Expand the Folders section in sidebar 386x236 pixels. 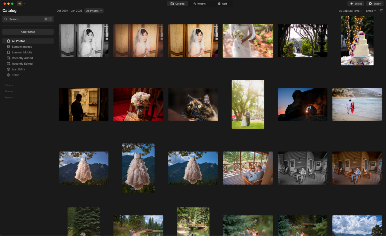(9, 85)
